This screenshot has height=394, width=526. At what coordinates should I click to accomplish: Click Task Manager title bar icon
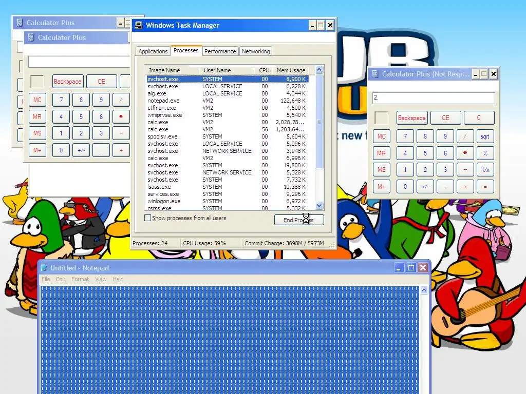138,25
